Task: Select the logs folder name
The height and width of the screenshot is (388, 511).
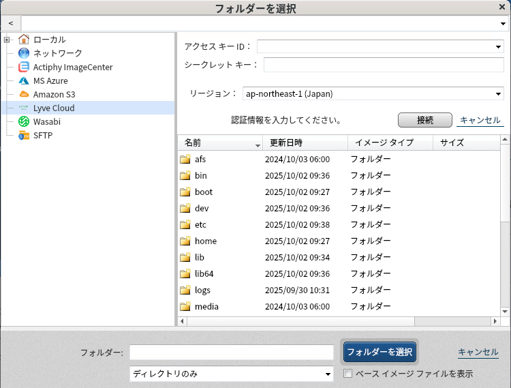Action: [x=202, y=290]
